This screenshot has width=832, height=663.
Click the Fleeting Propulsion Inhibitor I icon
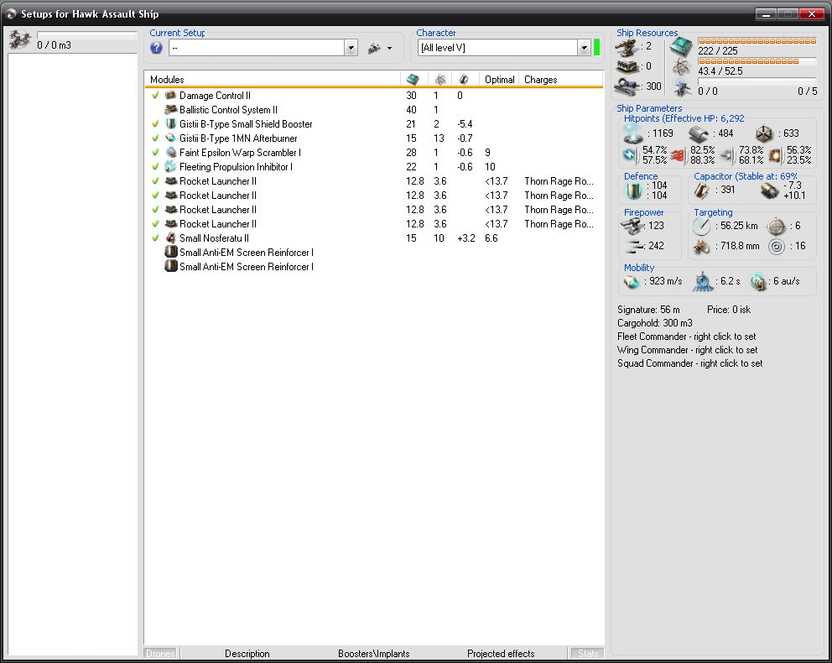point(170,167)
